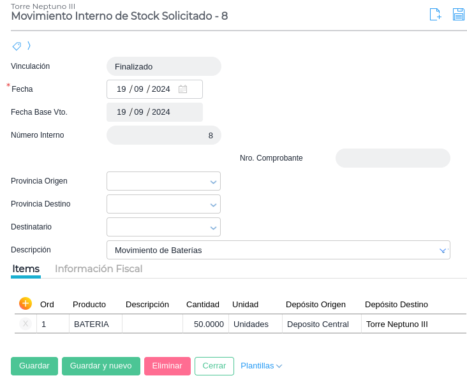Add a new item row with plus icon

pos(26,303)
